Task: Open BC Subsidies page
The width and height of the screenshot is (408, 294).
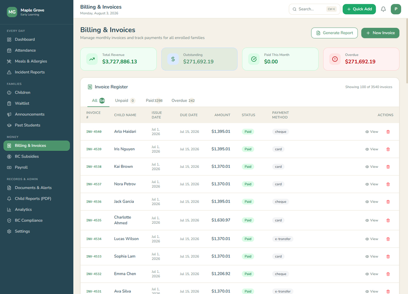Action: (37, 156)
